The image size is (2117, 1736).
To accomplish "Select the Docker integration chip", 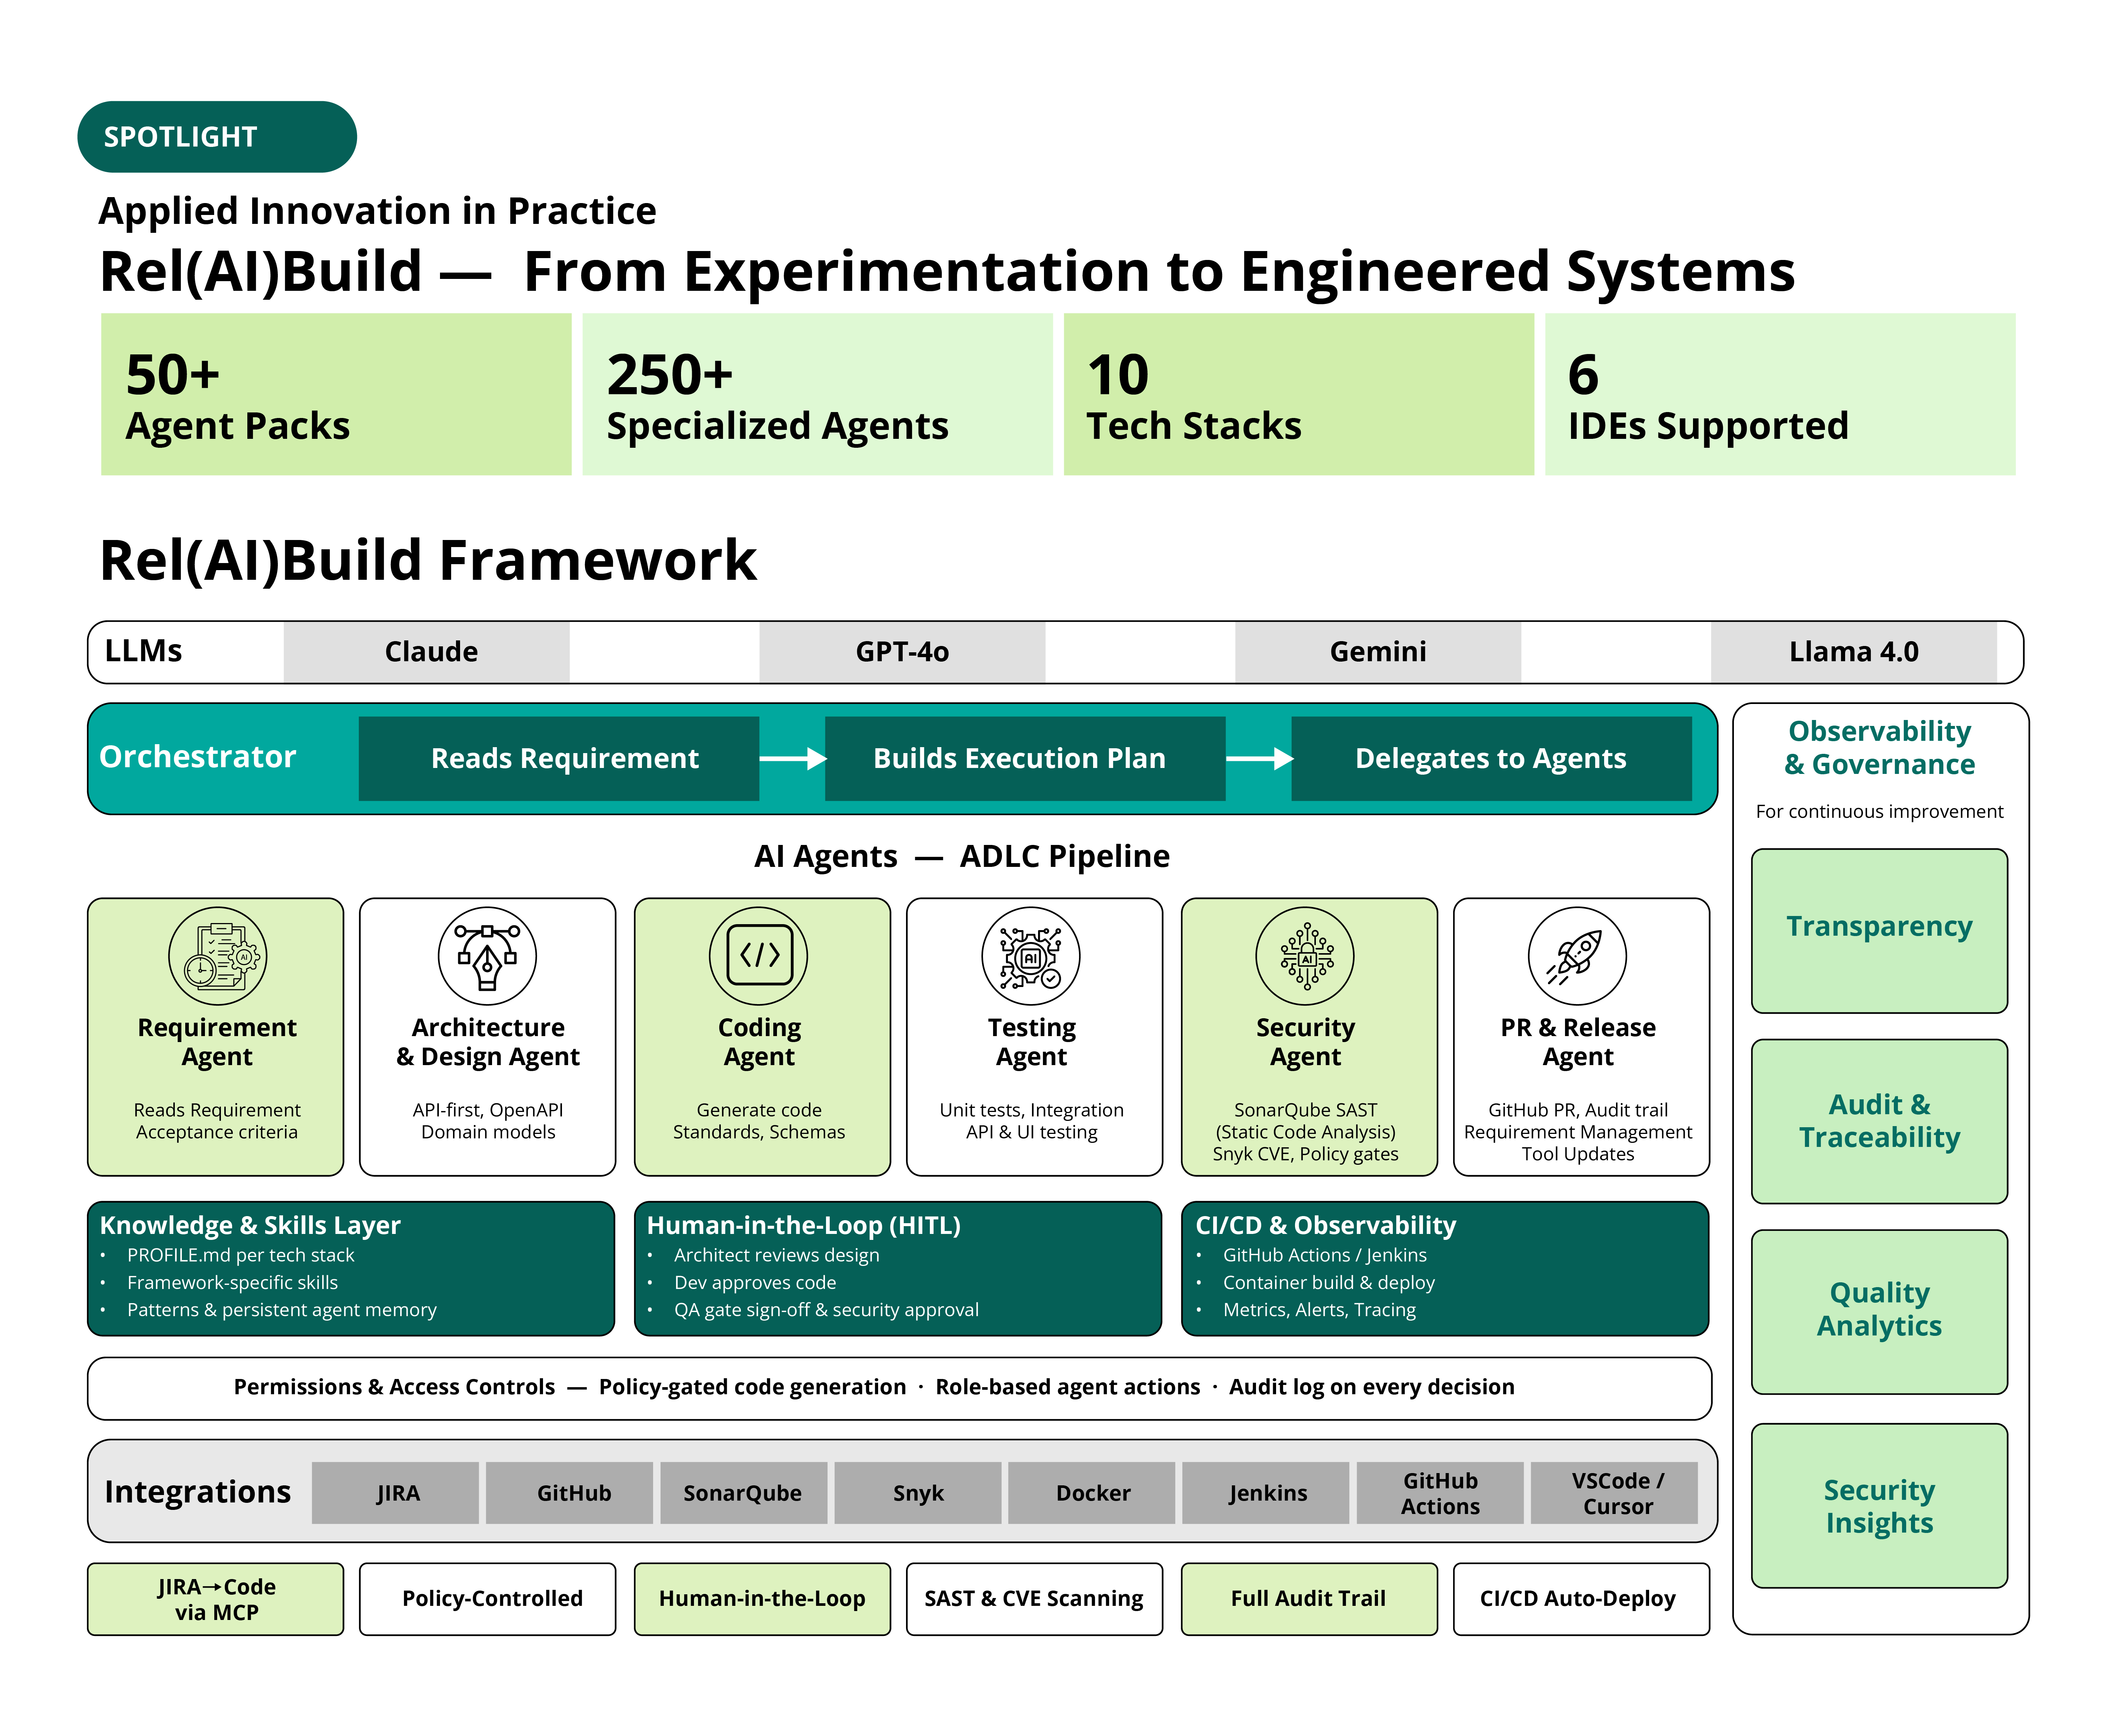I will coord(1092,1493).
